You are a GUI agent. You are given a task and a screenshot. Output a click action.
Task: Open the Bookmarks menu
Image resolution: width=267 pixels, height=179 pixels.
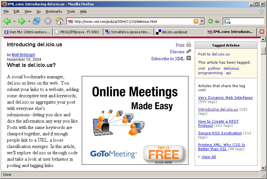tap(54, 11)
